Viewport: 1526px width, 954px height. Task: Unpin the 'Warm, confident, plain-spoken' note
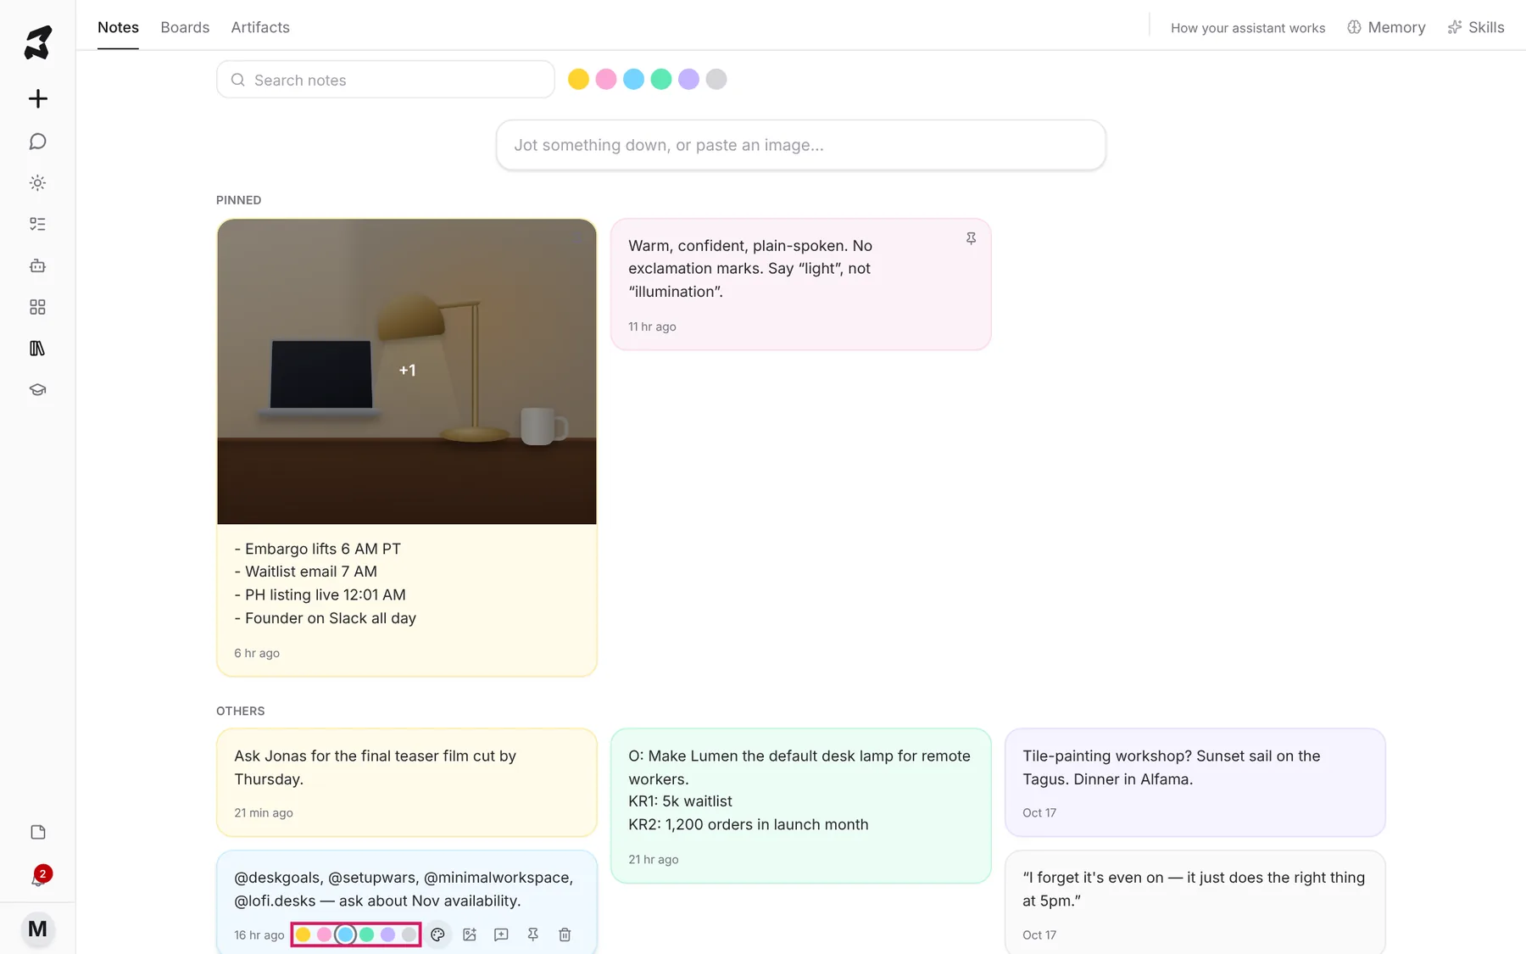click(x=971, y=239)
